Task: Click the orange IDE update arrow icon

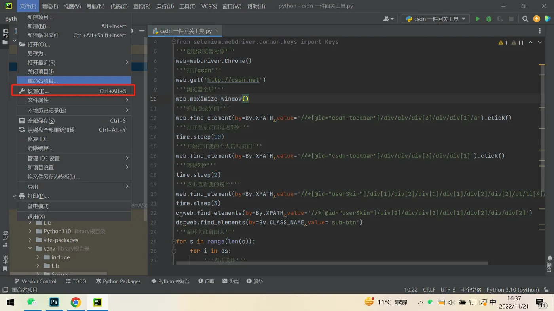Action: (x=537, y=19)
